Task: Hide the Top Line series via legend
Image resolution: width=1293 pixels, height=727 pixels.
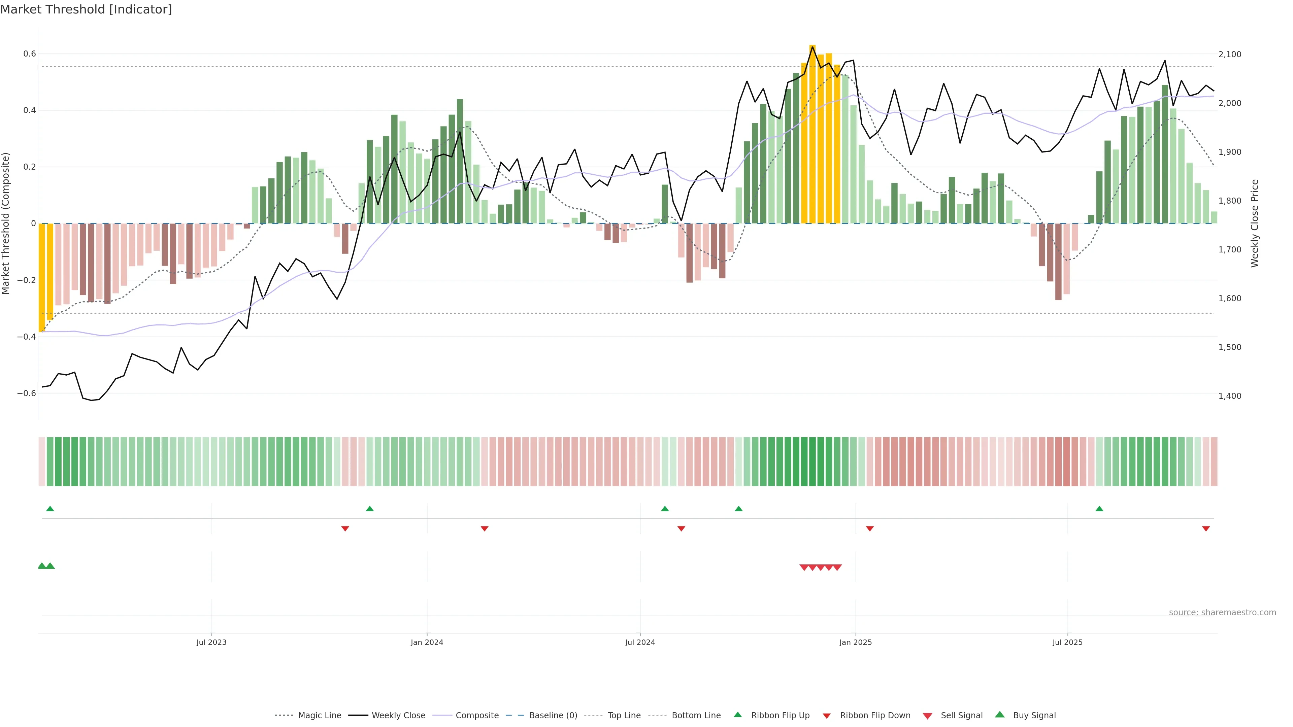Action: coord(624,716)
